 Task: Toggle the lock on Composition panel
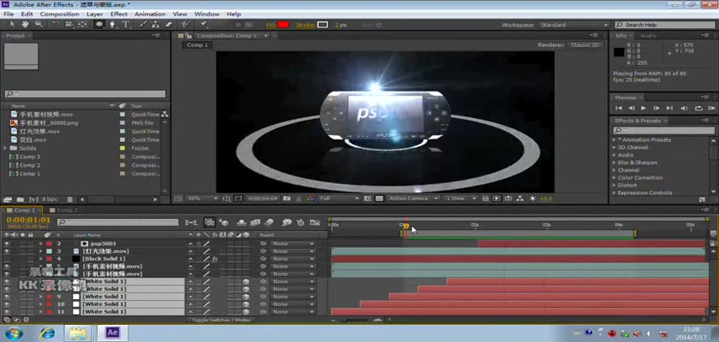point(188,36)
